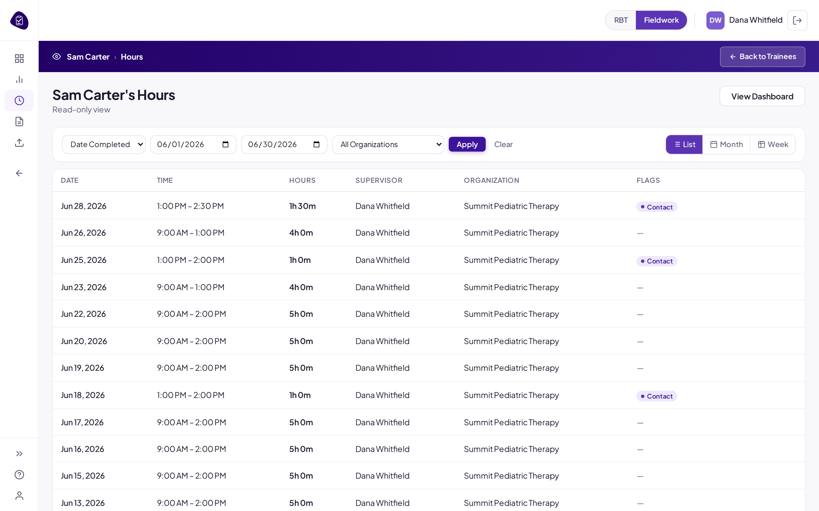Select the clock hours icon in sidebar
This screenshot has height=511, width=819.
[19, 100]
